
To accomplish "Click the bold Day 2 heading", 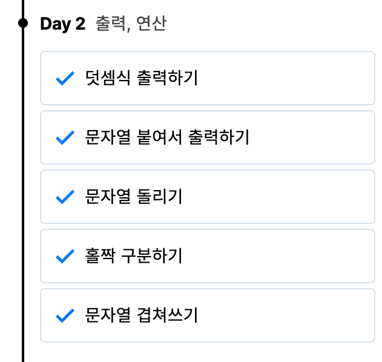I will click(x=62, y=24).
